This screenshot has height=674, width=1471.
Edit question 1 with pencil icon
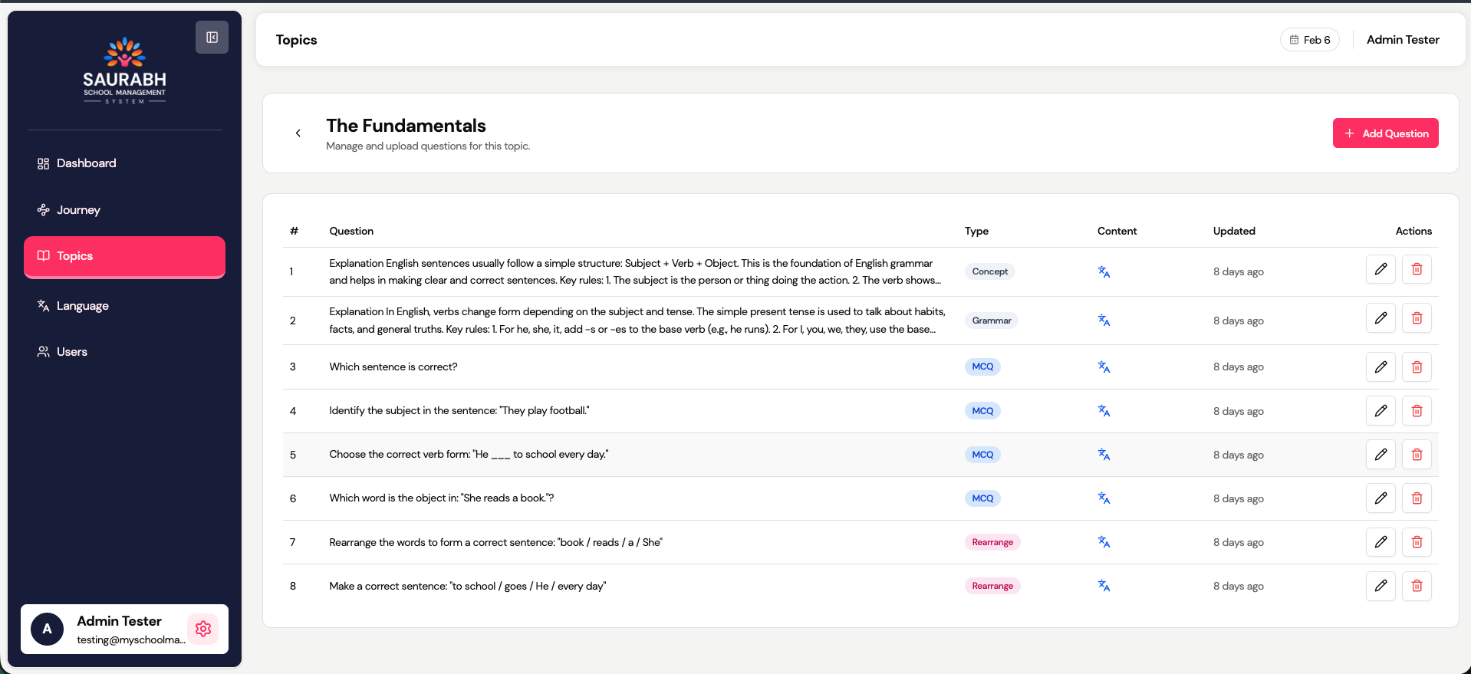coord(1380,269)
